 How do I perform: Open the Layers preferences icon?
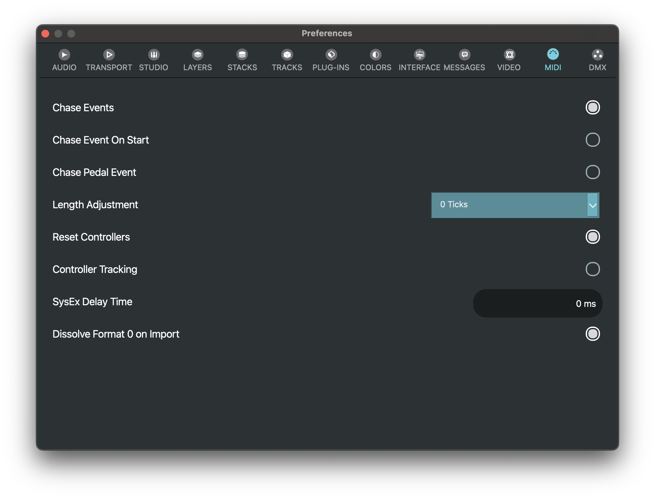click(x=198, y=55)
